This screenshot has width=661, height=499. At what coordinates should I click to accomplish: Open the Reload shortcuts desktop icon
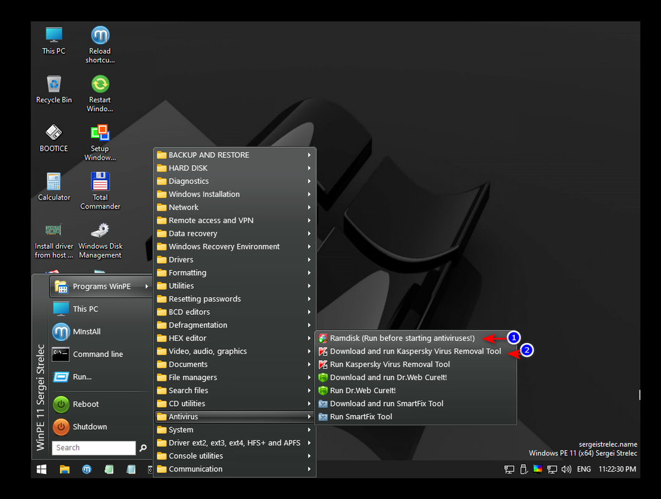(100, 45)
